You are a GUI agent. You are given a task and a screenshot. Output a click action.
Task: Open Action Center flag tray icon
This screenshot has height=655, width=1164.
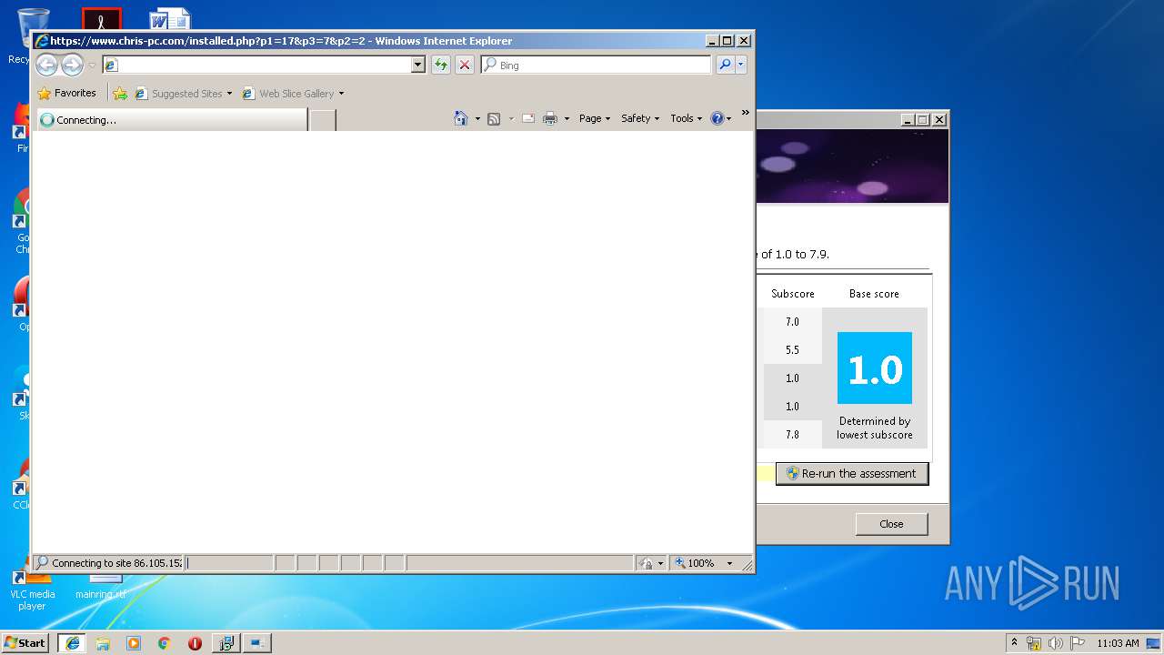click(1078, 643)
